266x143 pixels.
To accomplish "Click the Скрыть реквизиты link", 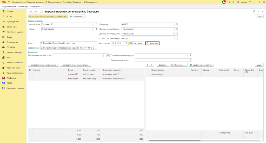I will tap(36, 21).
